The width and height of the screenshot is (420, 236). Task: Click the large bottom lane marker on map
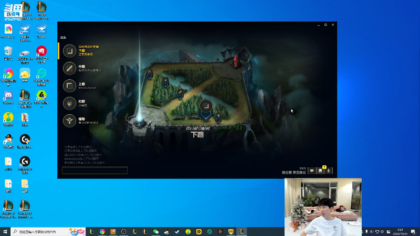(x=206, y=109)
